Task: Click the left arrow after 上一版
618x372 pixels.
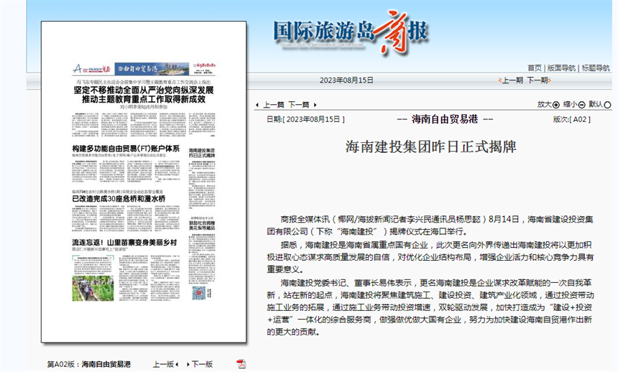Action: click(x=177, y=364)
